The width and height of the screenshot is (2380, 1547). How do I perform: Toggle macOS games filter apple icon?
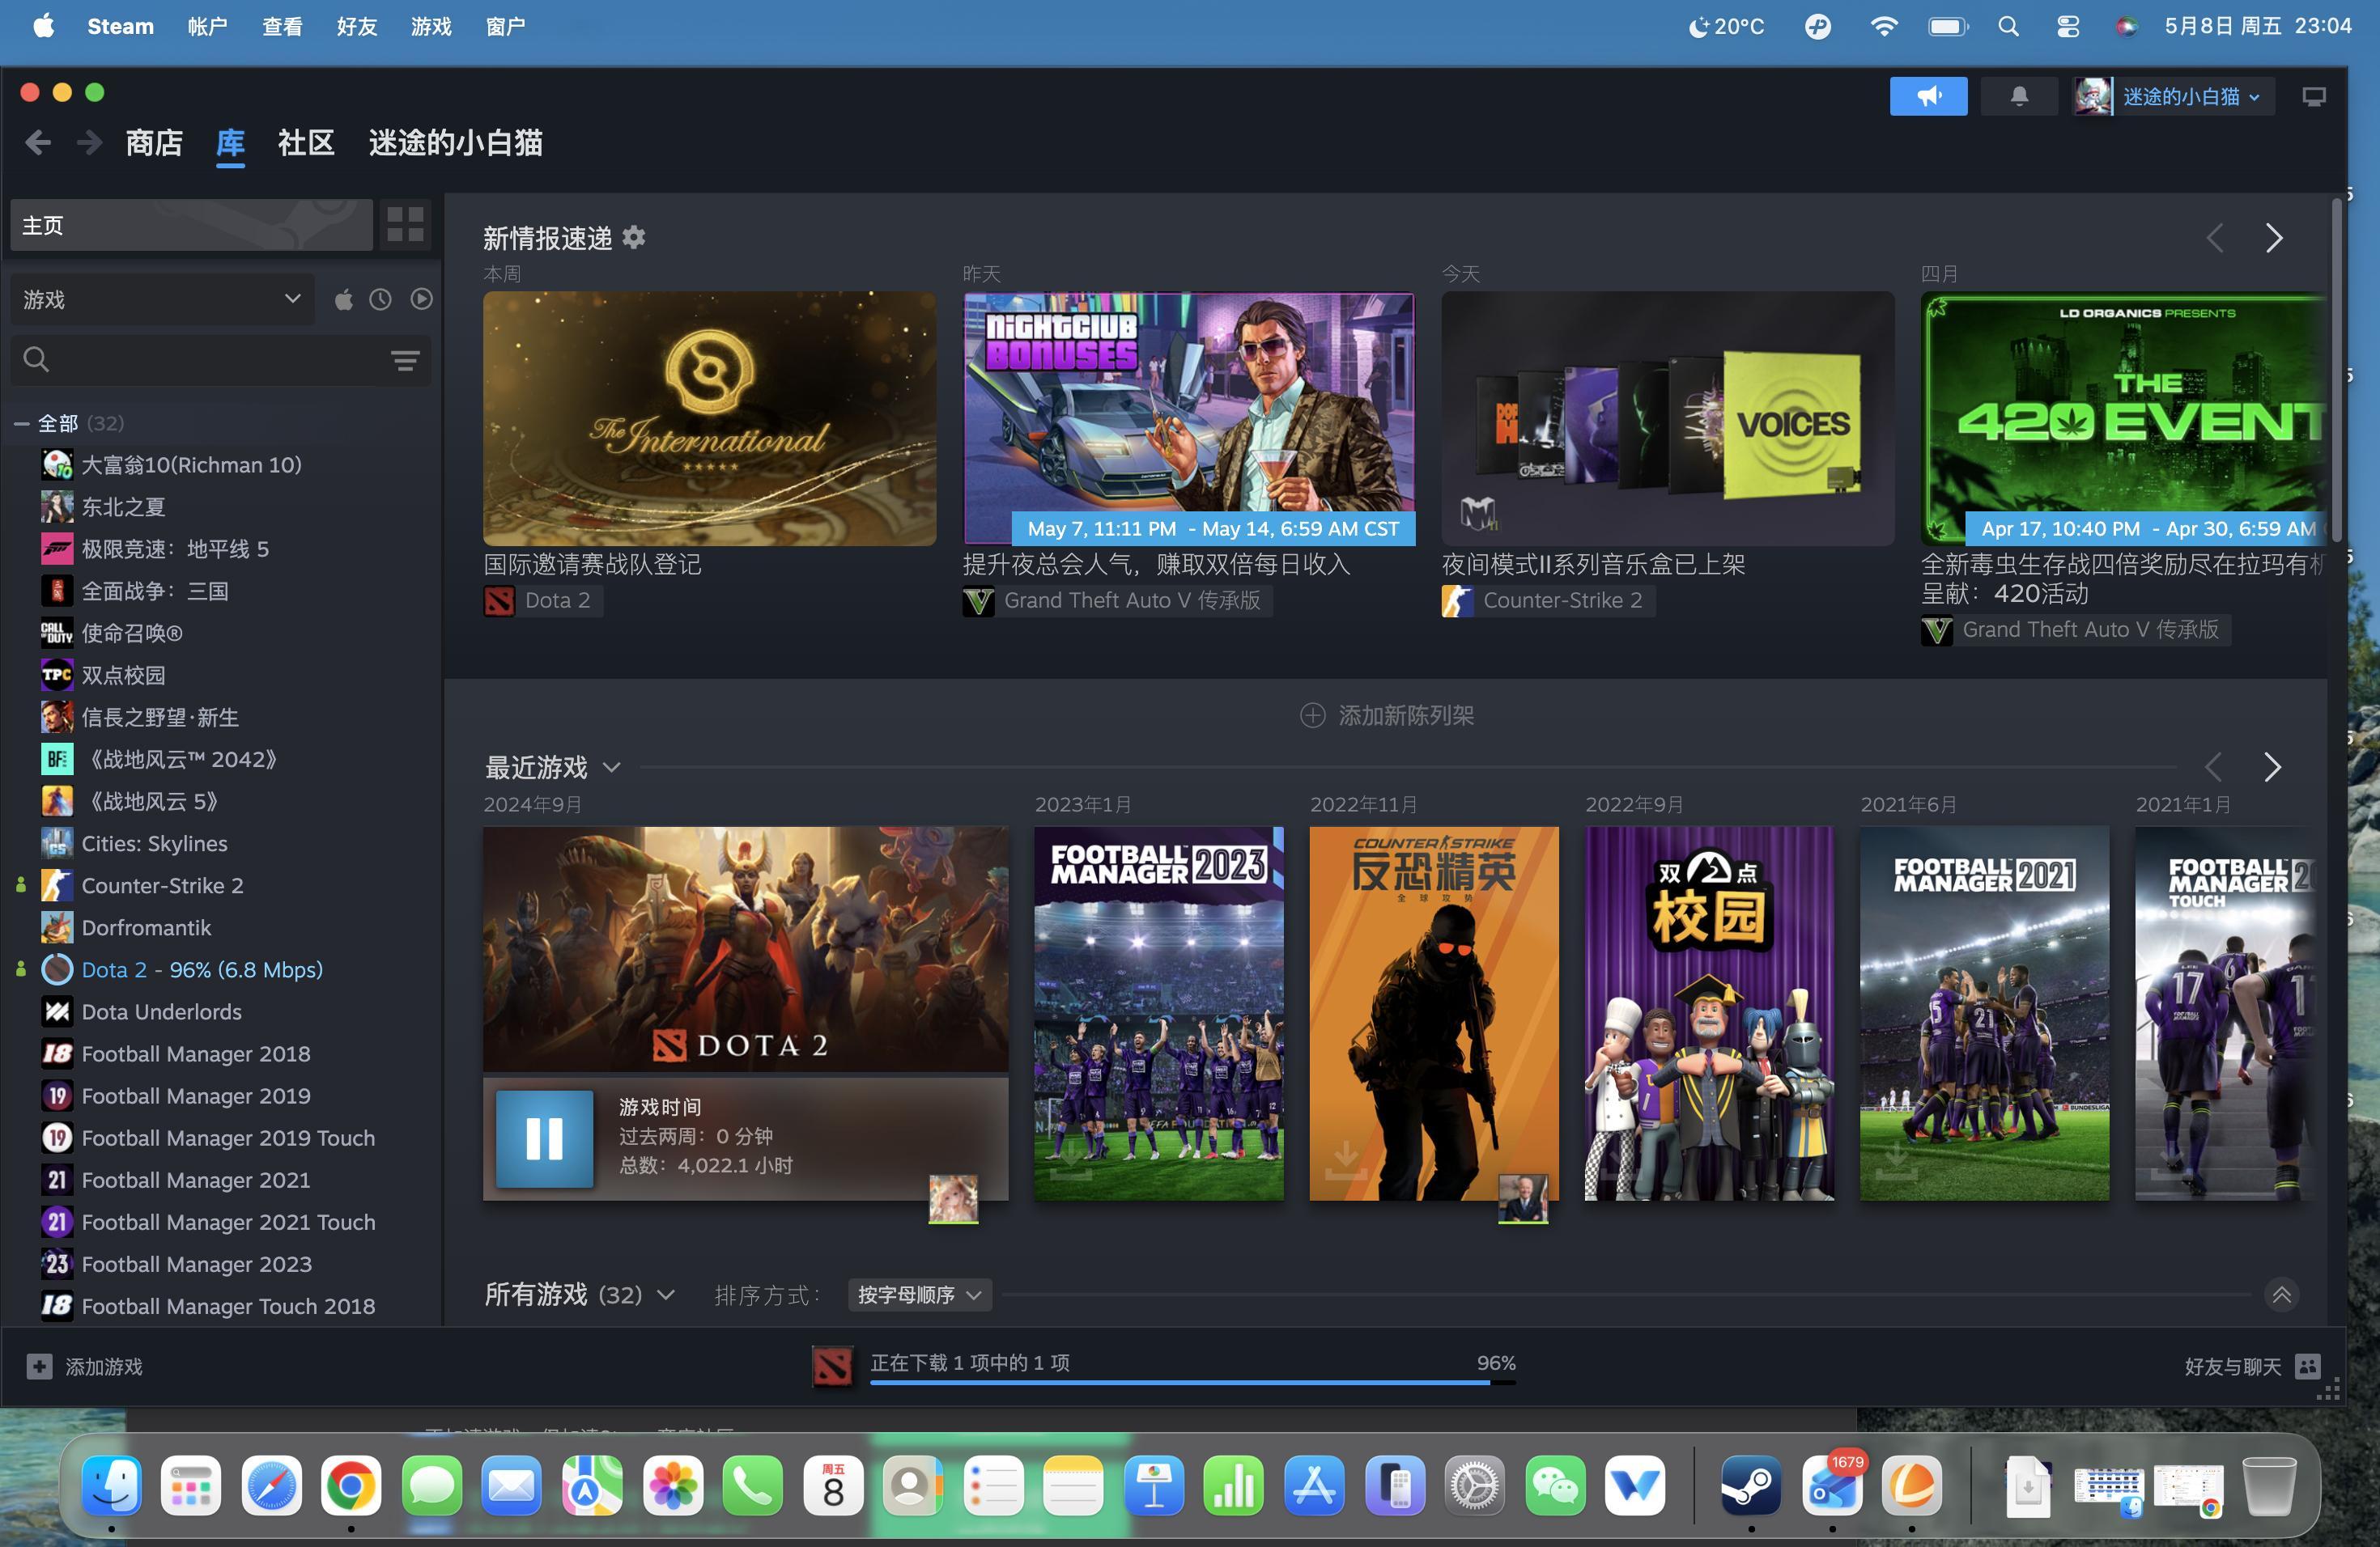click(343, 299)
